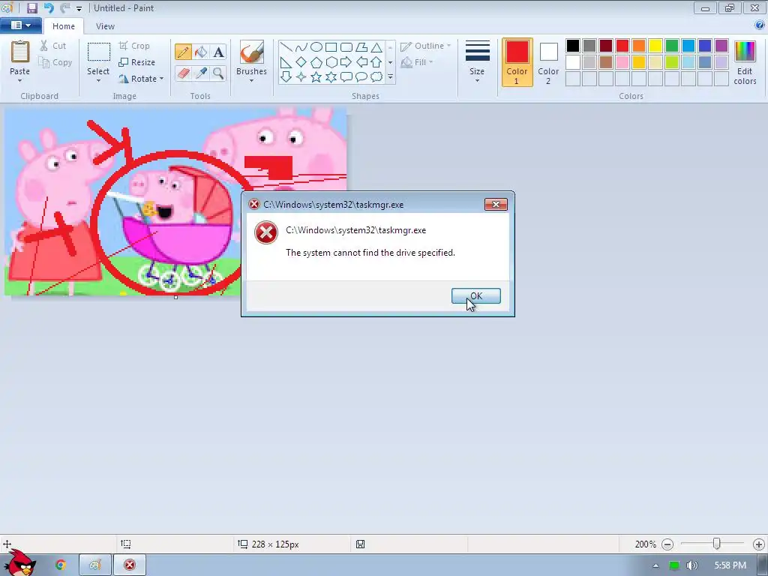Click the zoom slider handle
768x576 pixels.
716,544
